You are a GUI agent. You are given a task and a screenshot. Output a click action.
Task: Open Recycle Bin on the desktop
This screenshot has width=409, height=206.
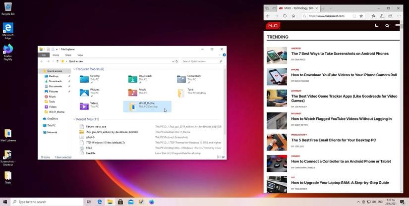coord(8,8)
